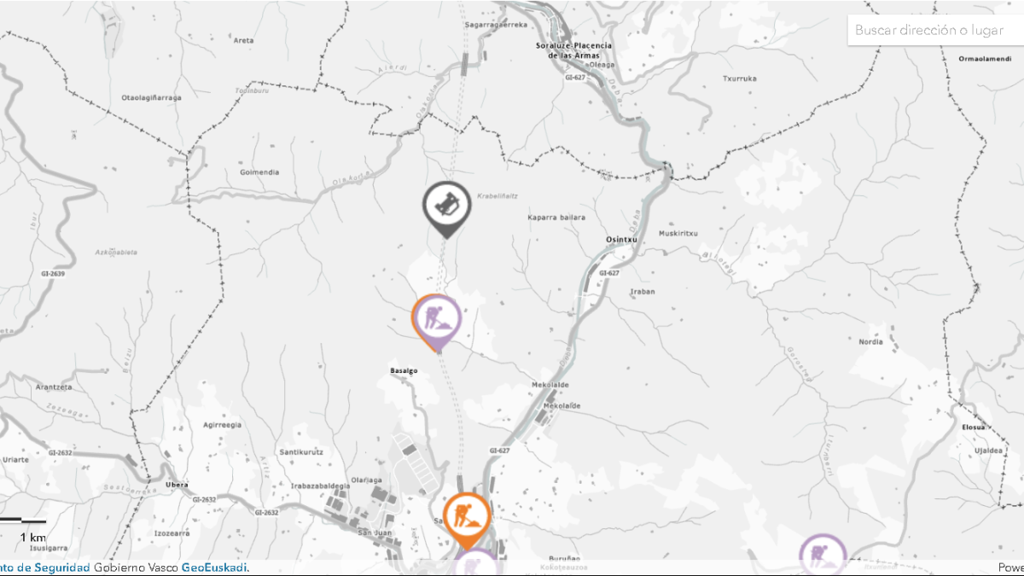The height and width of the screenshot is (576, 1024).
Task: Focus the 'Buscar dirección o lugar' search box
Action: click(x=934, y=30)
